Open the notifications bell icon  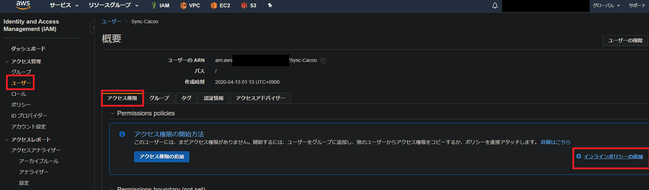coord(495,6)
